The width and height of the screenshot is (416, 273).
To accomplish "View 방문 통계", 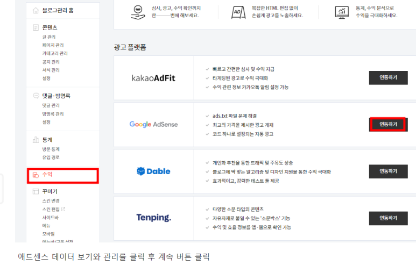I will point(51,149).
